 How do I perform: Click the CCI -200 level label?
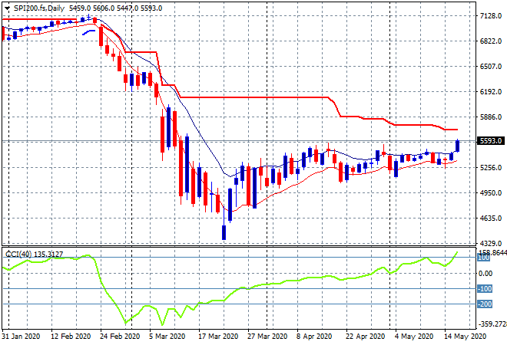pos(485,304)
